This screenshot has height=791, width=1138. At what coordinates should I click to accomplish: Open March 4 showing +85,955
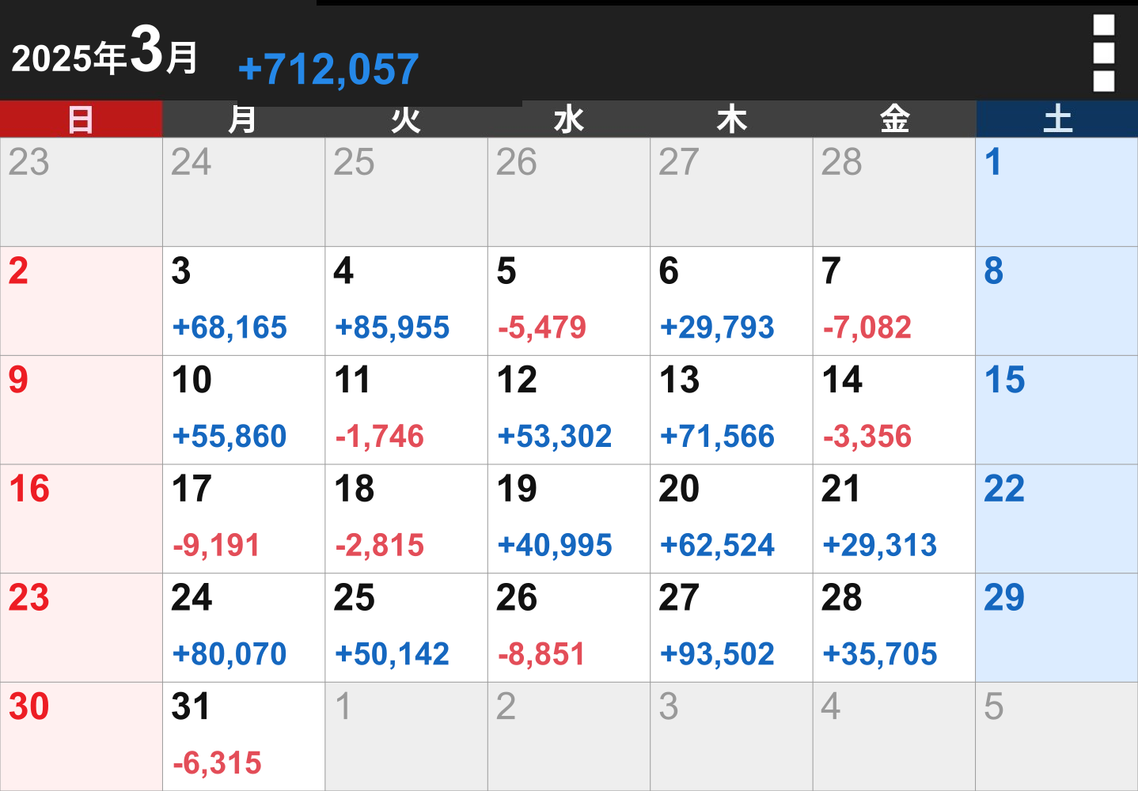pyautogui.click(x=406, y=301)
